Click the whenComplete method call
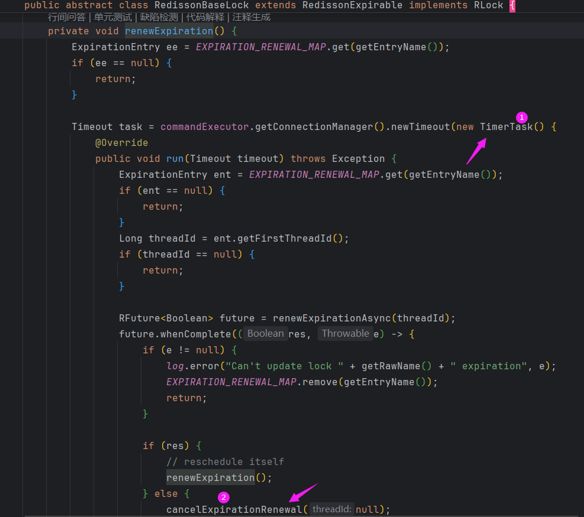The image size is (584, 517). point(196,334)
